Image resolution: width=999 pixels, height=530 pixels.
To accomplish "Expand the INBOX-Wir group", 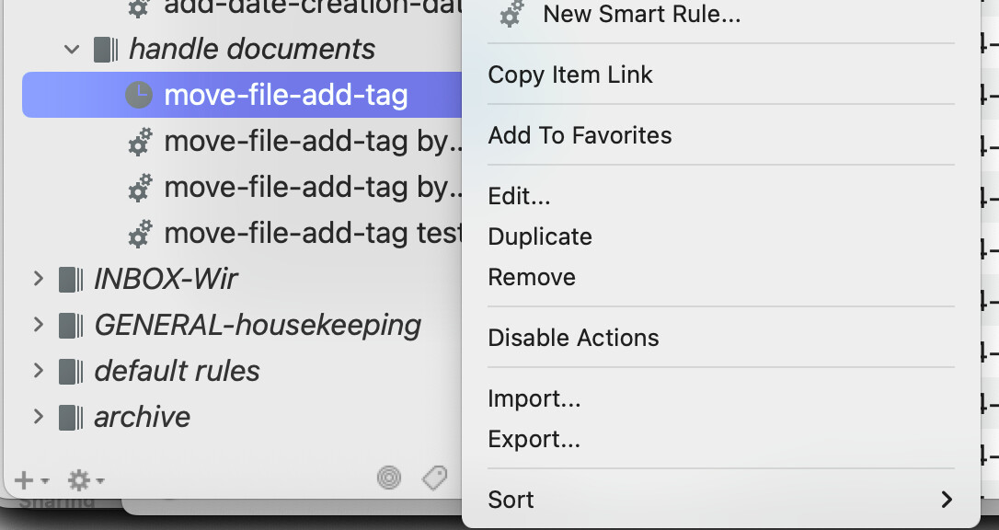I will (x=38, y=278).
